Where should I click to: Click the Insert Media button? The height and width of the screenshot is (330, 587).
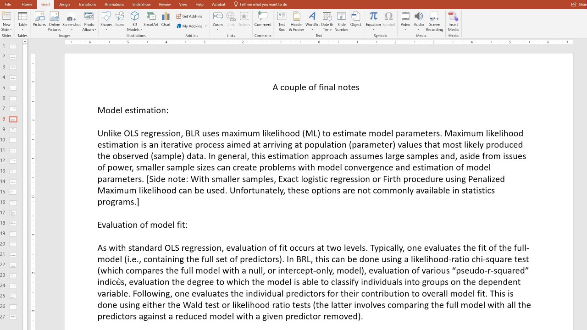(453, 22)
